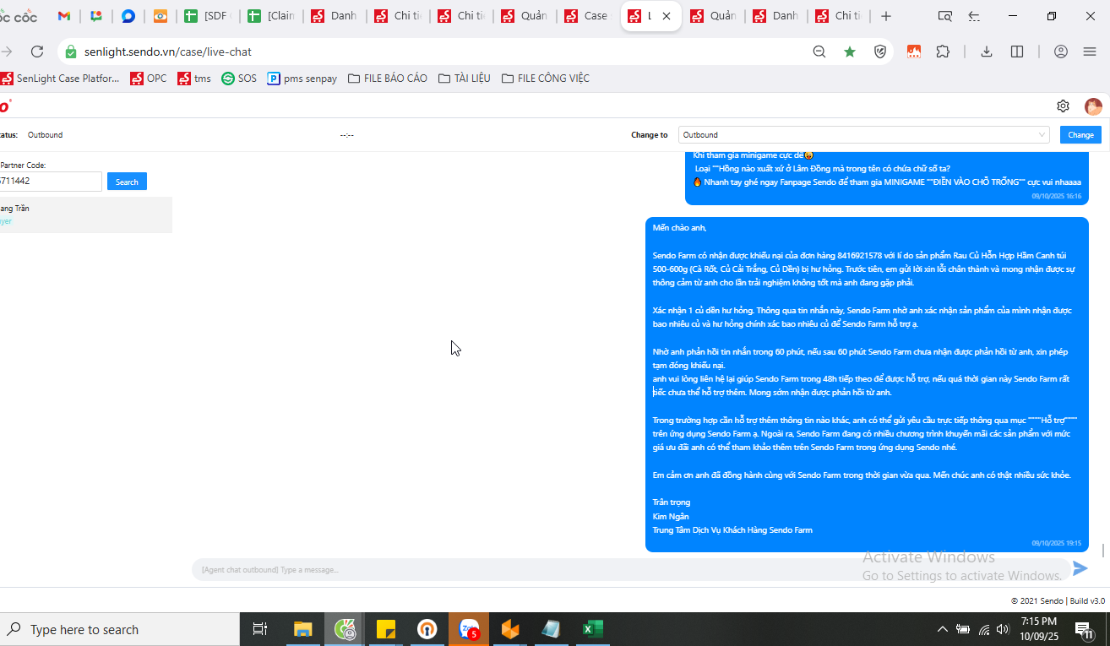
Task: Open Sticky Notes from the taskbar
Action: (386, 629)
